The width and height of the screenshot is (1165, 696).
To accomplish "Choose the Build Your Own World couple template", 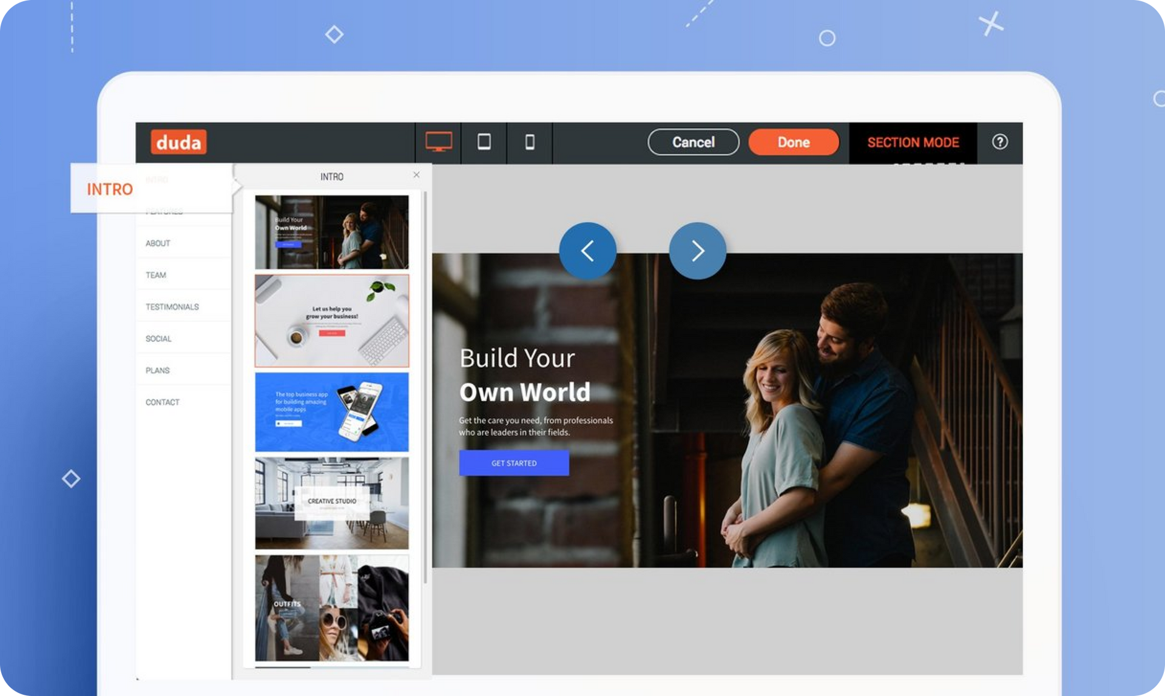I will tap(332, 232).
